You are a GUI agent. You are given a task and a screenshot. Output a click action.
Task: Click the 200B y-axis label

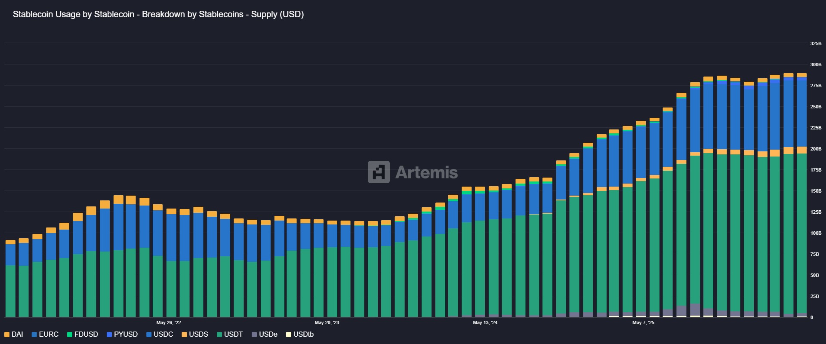pyautogui.click(x=816, y=149)
